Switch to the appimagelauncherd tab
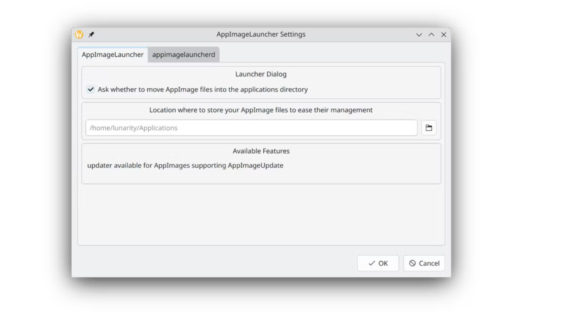Viewport: 564px width, 317px height. point(184,55)
